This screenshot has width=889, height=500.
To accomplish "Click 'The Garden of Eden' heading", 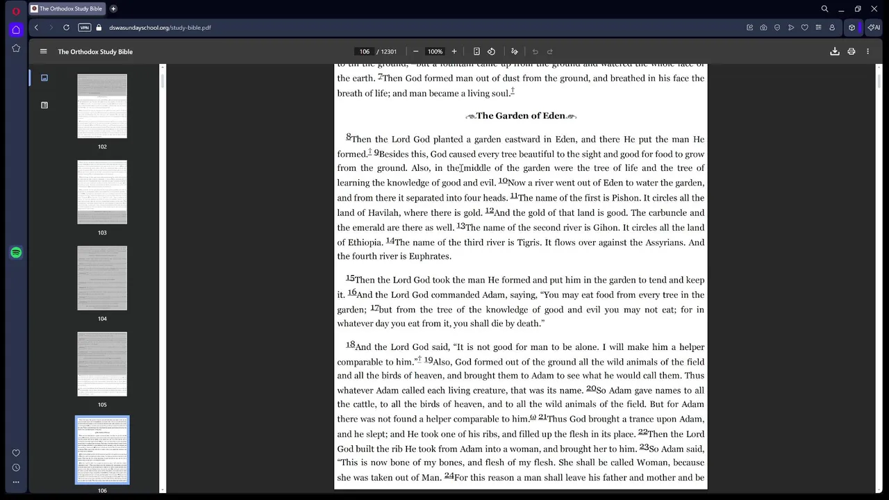I will [521, 116].
